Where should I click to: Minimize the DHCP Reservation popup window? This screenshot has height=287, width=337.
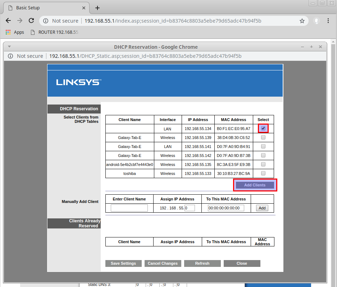point(302,47)
